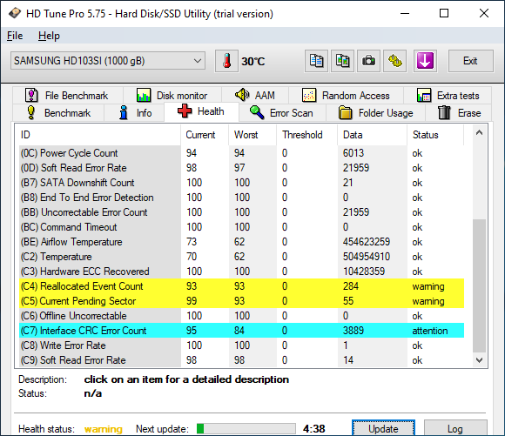Select the (C5) Current Pending Sector row
505x436 pixels.
241,301
